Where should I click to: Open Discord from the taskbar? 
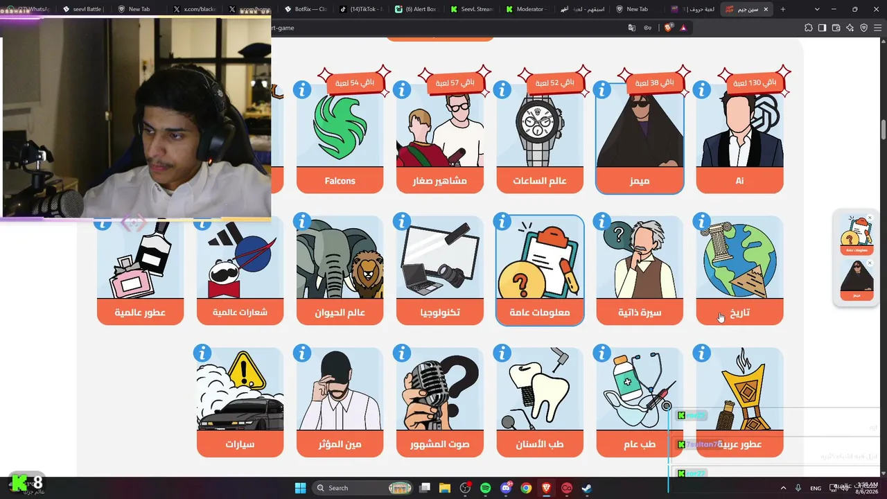click(506, 488)
